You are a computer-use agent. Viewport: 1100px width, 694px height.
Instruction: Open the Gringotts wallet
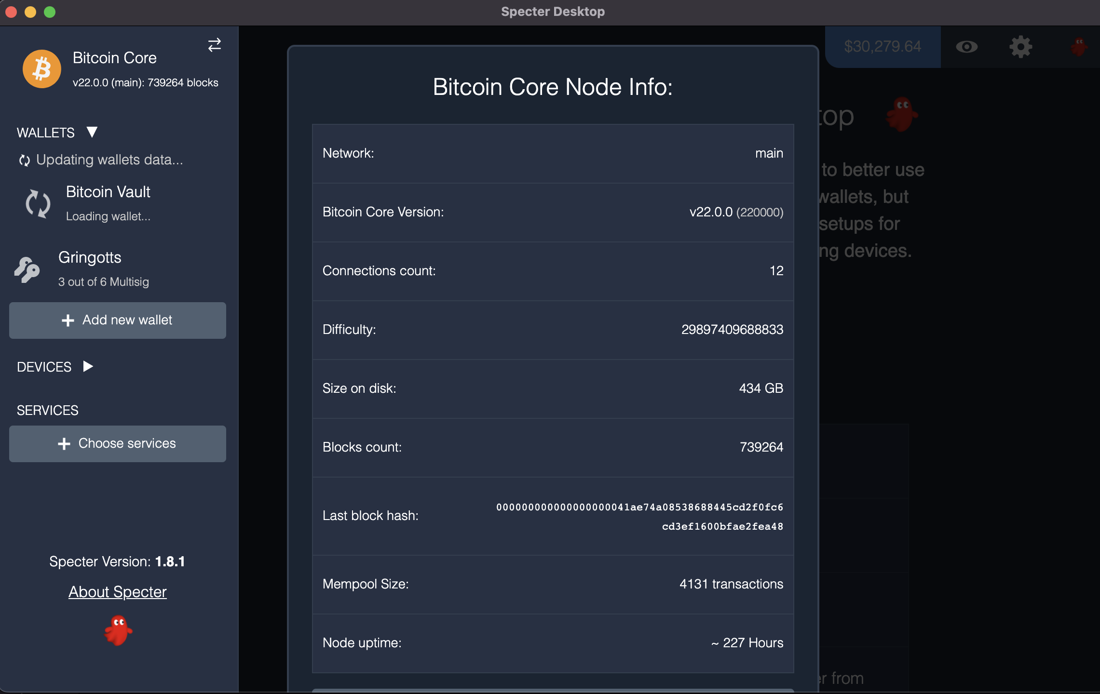pos(90,257)
